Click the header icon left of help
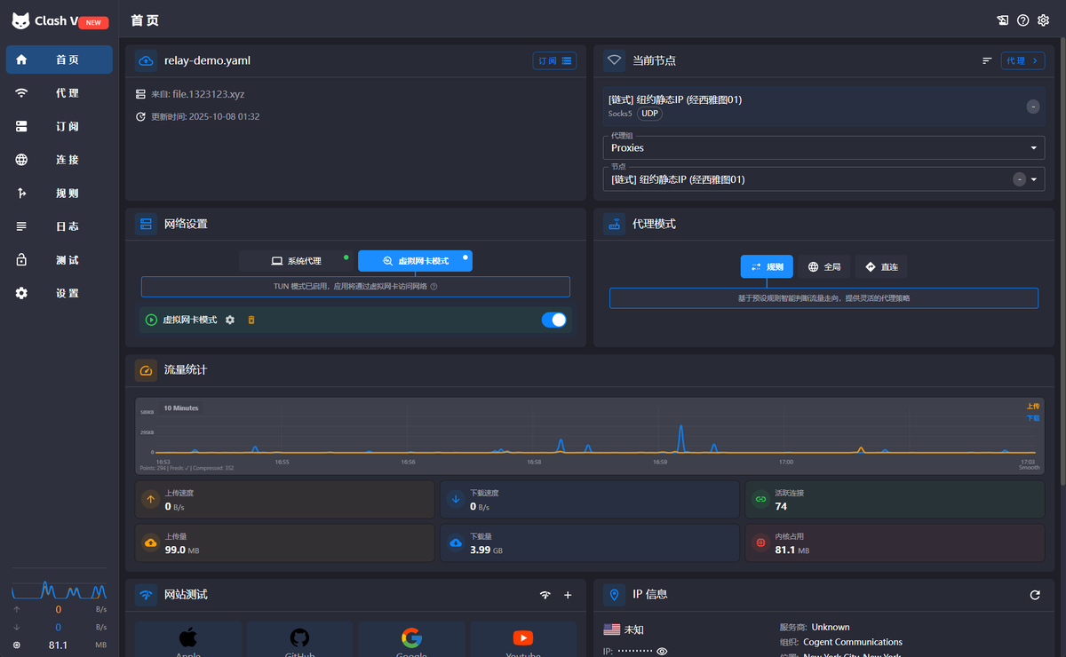The height and width of the screenshot is (657, 1066). [x=1003, y=20]
